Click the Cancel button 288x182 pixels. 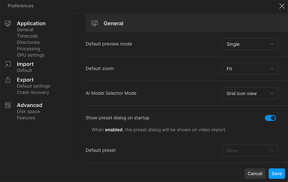point(255,174)
